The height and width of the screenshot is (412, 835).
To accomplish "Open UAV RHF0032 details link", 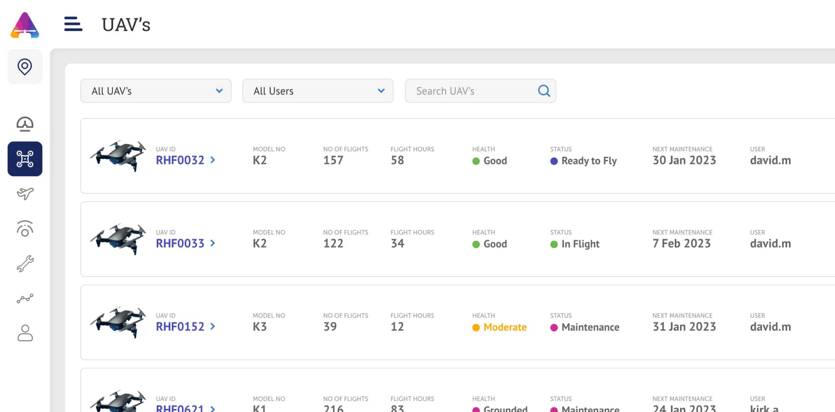I will pyautogui.click(x=180, y=160).
